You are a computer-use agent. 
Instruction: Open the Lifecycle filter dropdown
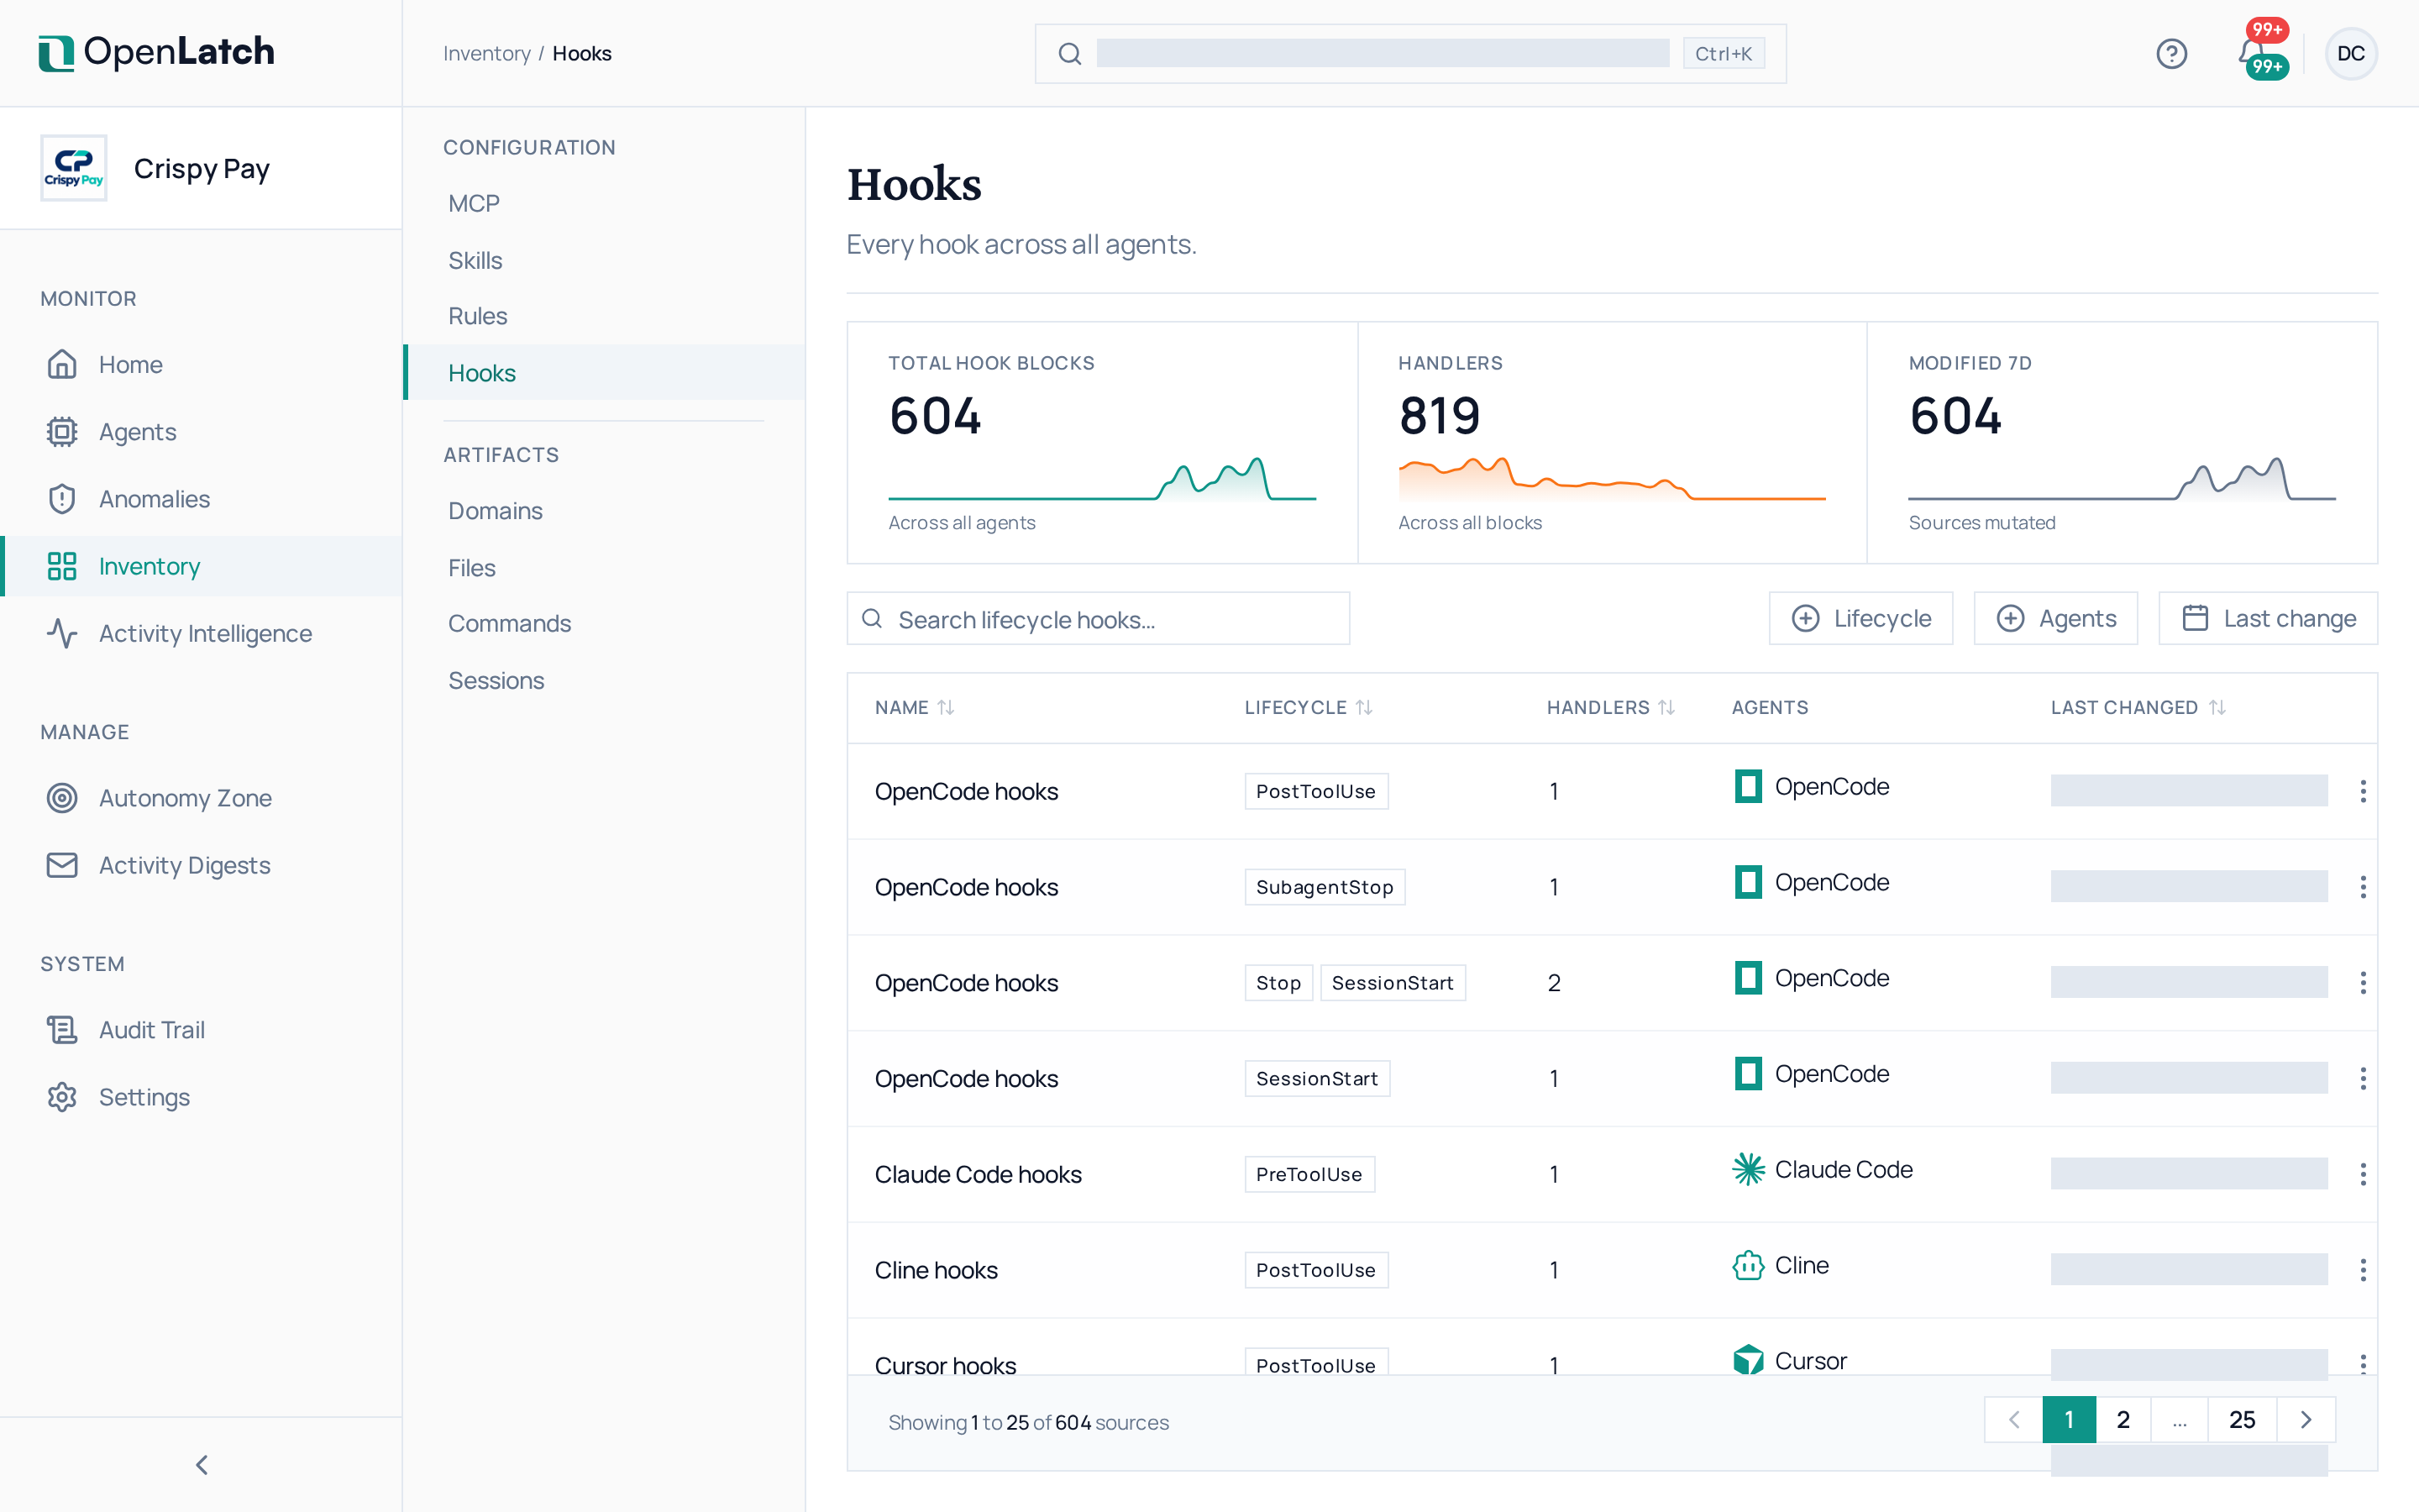1860,618
